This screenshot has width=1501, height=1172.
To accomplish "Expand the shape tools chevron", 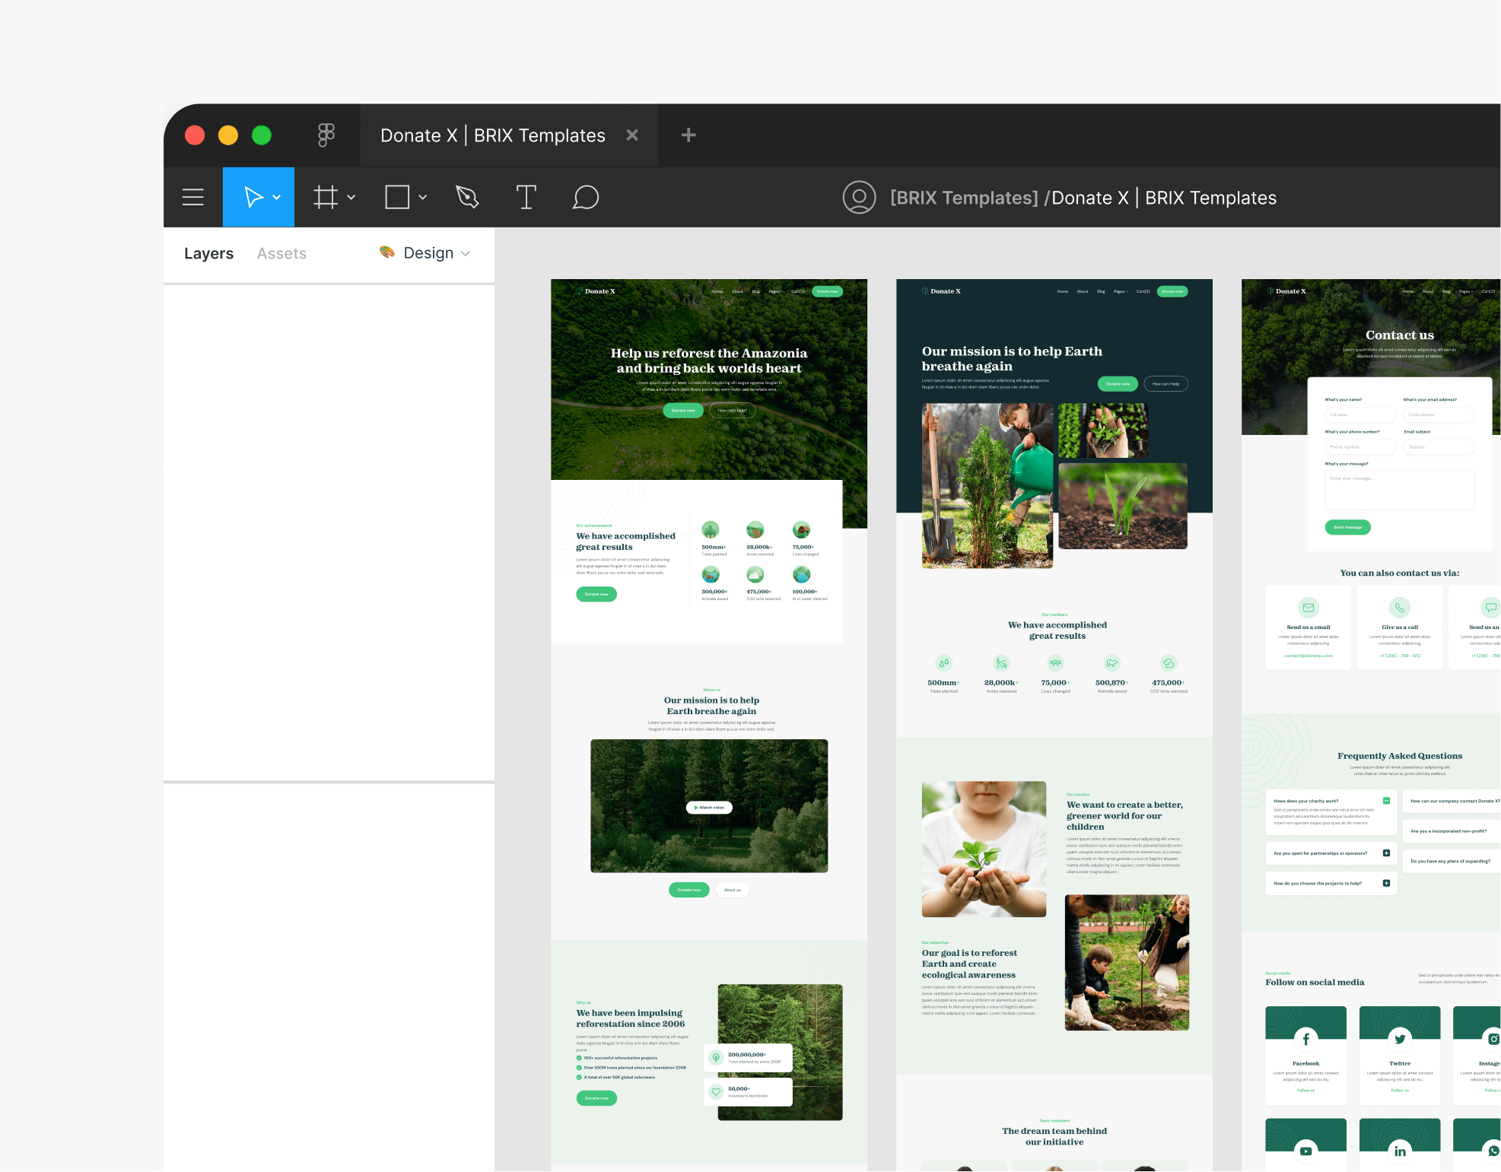I will [423, 198].
